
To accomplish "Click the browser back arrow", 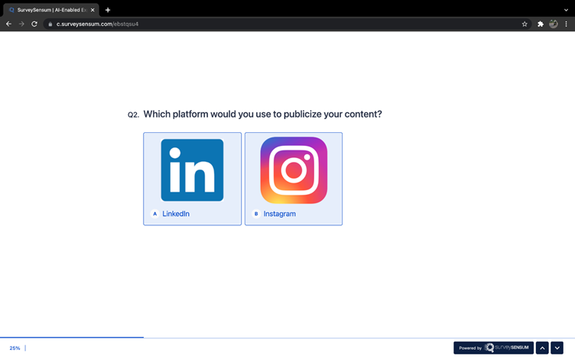I will tap(8, 24).
